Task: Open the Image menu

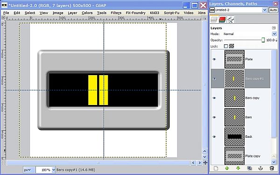Action: (58, 13)
